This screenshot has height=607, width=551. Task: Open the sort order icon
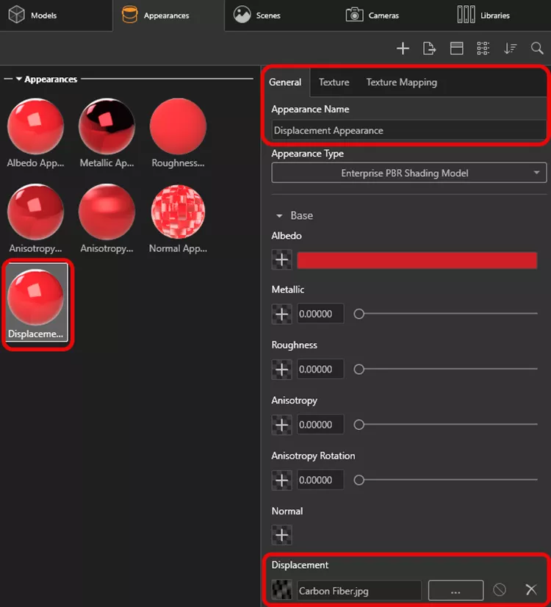click(510, 49)
